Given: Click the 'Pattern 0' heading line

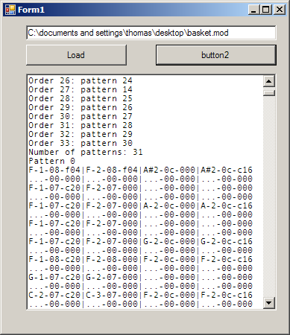Looking at the screenshot, I should [x=52, y=161].
